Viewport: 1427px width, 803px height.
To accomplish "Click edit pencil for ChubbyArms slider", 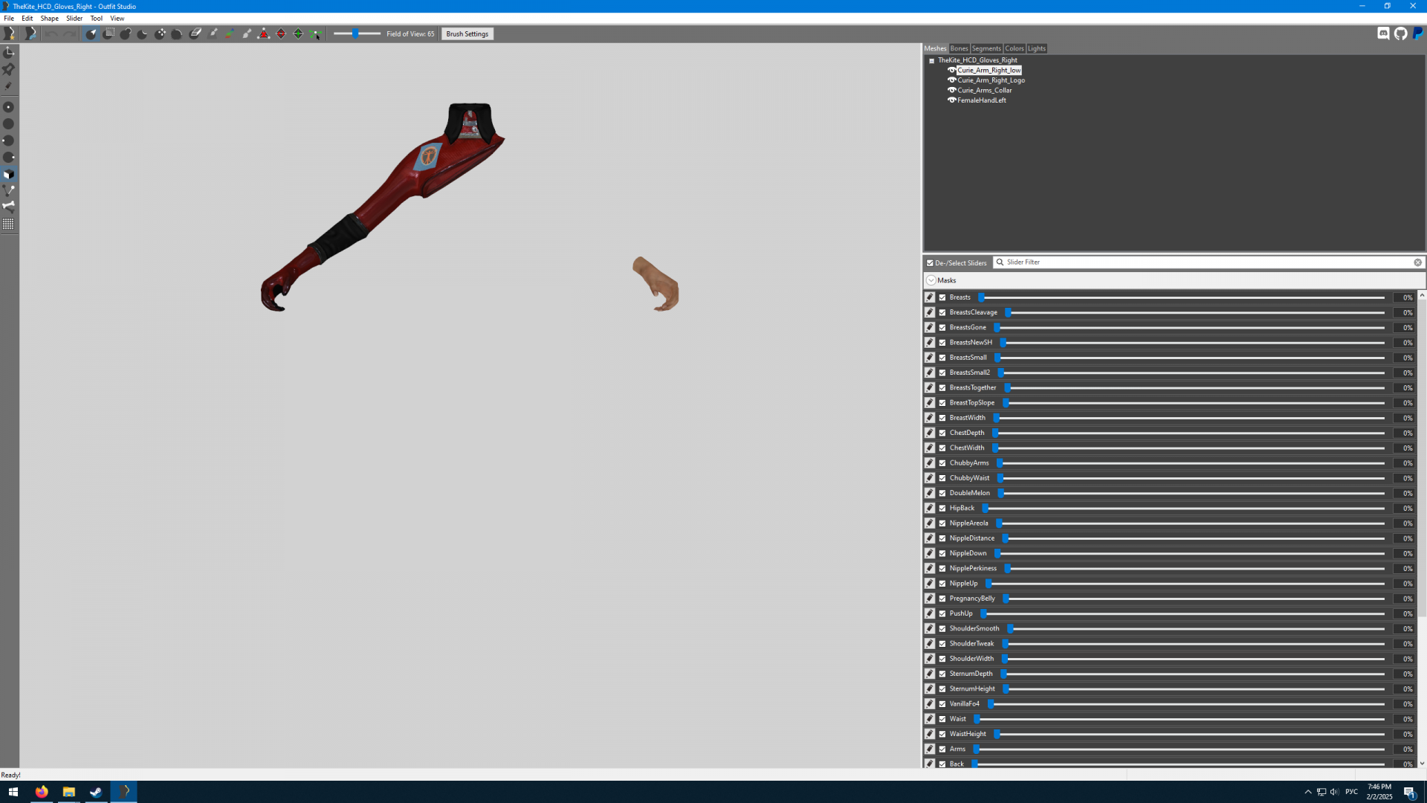I will (930, 463).
